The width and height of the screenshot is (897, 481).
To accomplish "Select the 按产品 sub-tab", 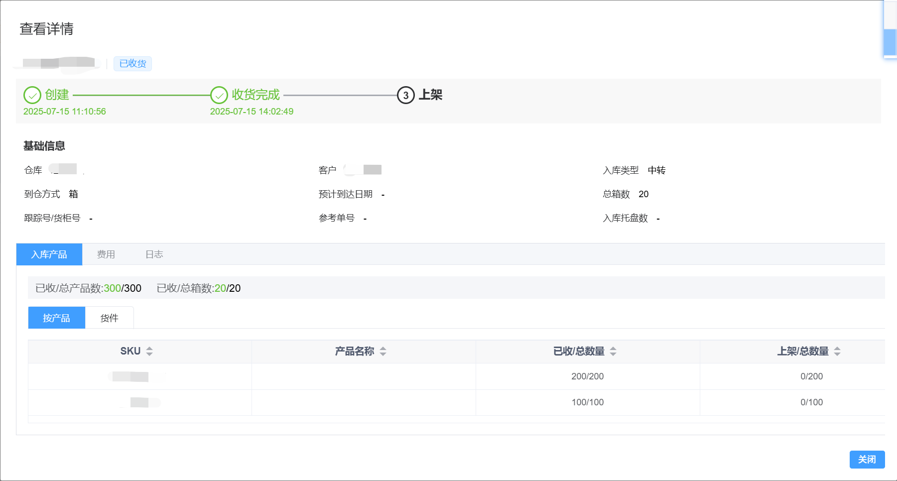I will tap(56, 317).
